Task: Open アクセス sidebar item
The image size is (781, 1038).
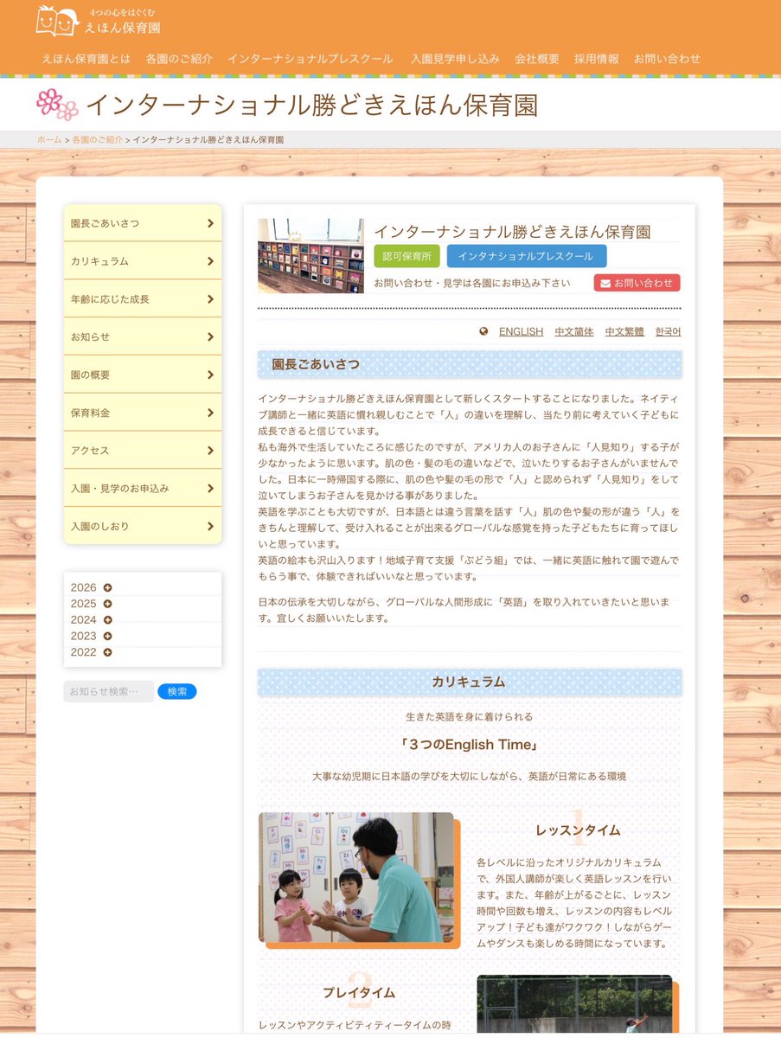Action: point(143,451)
